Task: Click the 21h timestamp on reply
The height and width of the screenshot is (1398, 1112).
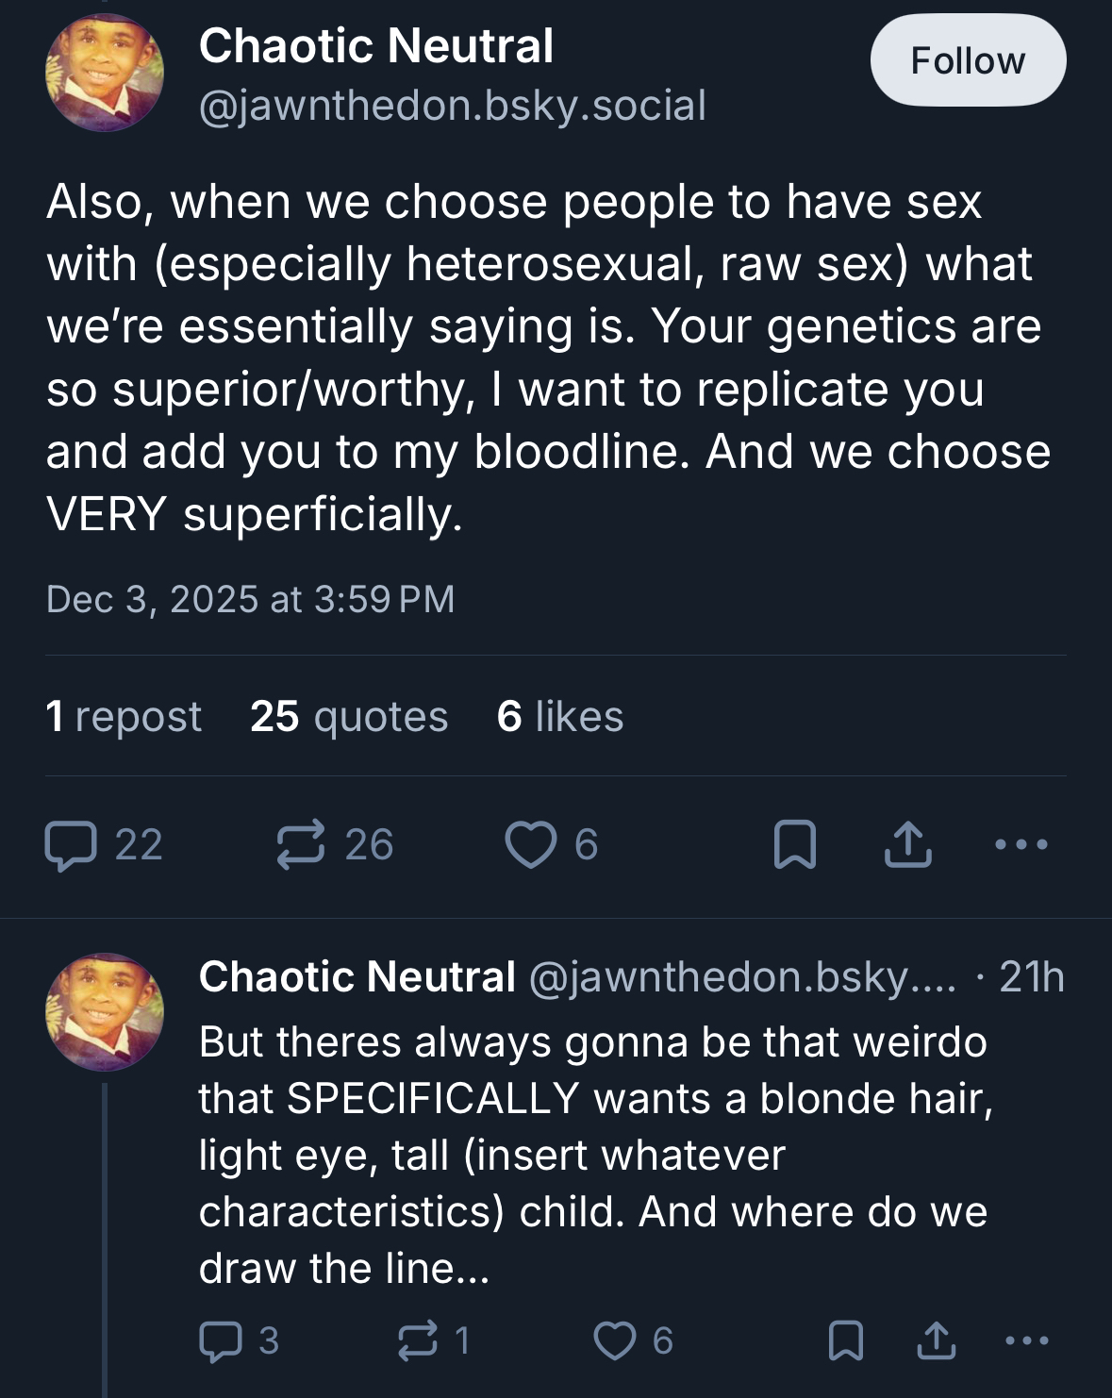Action: (1031, 977)
